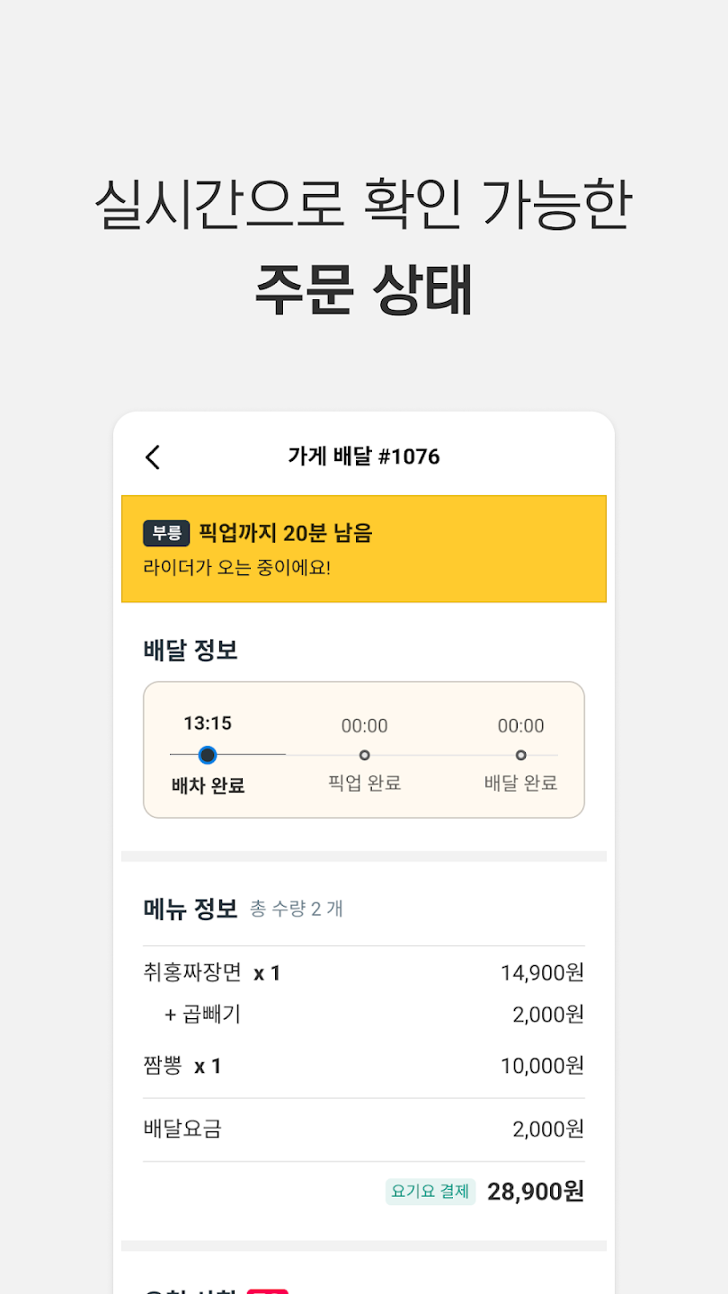
Task: Select the 배달 정보 section heading
Action: [191, 650]
